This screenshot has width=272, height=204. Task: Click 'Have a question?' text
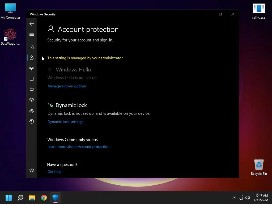click(62, 165)
